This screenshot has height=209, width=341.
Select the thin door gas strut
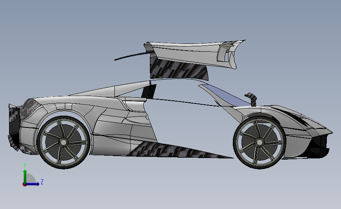pos(133,56)
